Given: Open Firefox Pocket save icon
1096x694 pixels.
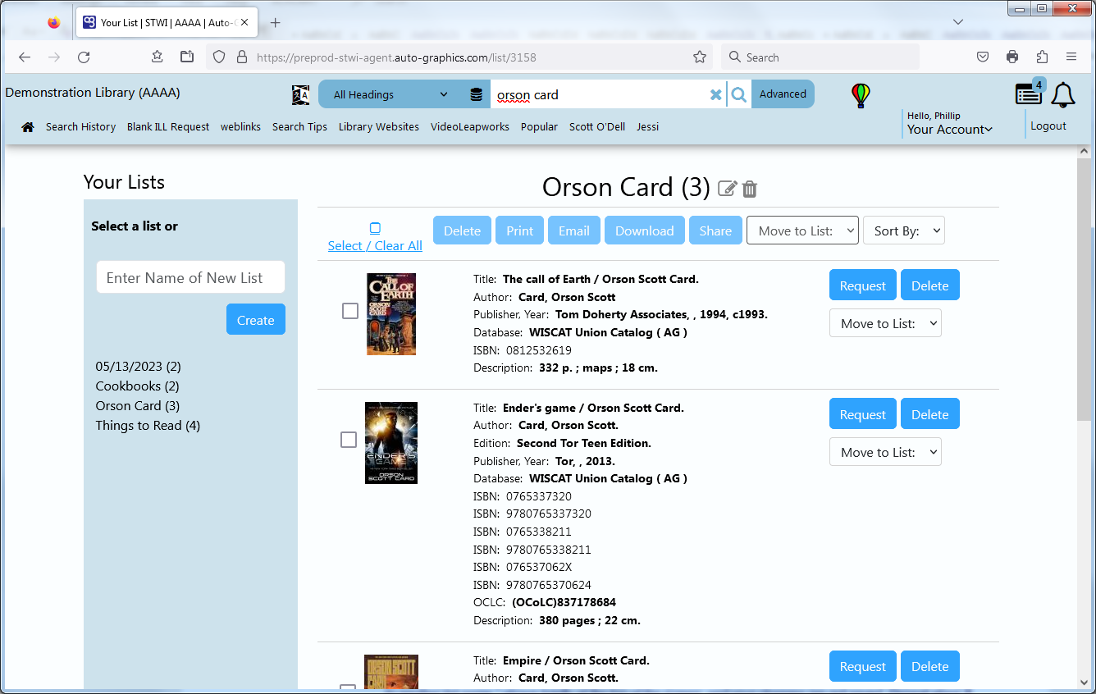Looking at the screenshot, I should [x=983, y=57].
